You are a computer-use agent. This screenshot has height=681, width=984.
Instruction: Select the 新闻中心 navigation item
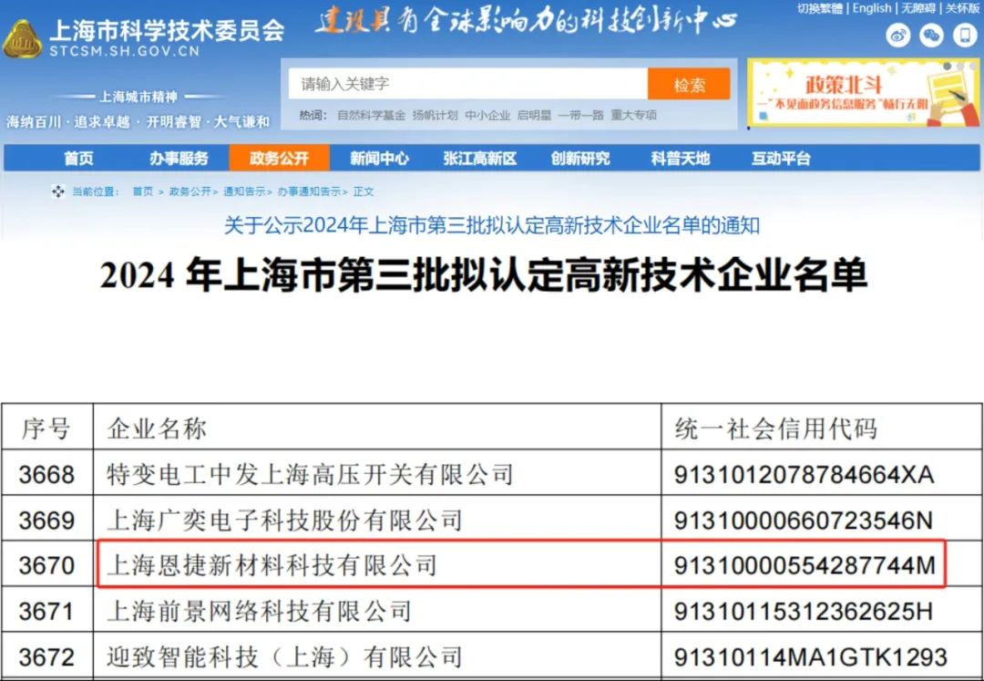379,159
